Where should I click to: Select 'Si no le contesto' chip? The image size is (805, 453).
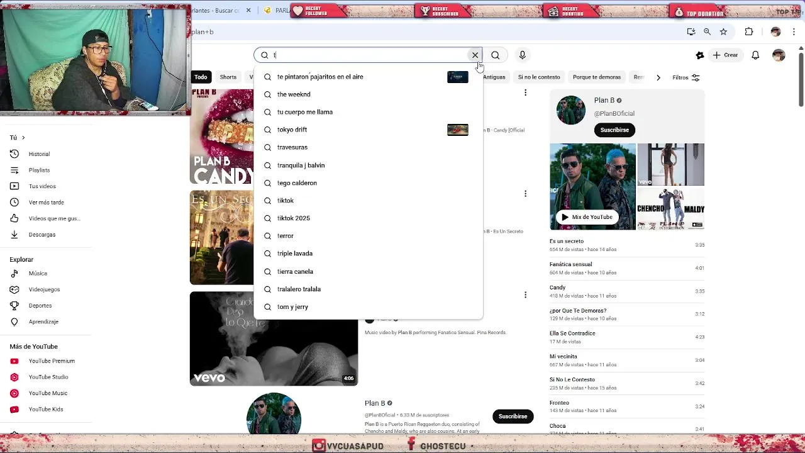539,77
